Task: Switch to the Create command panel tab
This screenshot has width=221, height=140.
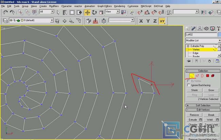Action: tap(187, 29)
